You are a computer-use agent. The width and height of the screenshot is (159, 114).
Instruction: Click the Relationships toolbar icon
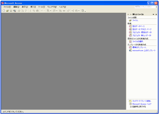tap(73, 11)
